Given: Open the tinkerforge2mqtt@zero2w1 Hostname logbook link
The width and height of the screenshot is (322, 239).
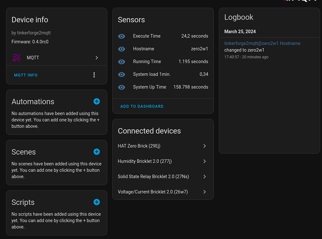Looking at the screenshot, I should (x=262, y=43).
